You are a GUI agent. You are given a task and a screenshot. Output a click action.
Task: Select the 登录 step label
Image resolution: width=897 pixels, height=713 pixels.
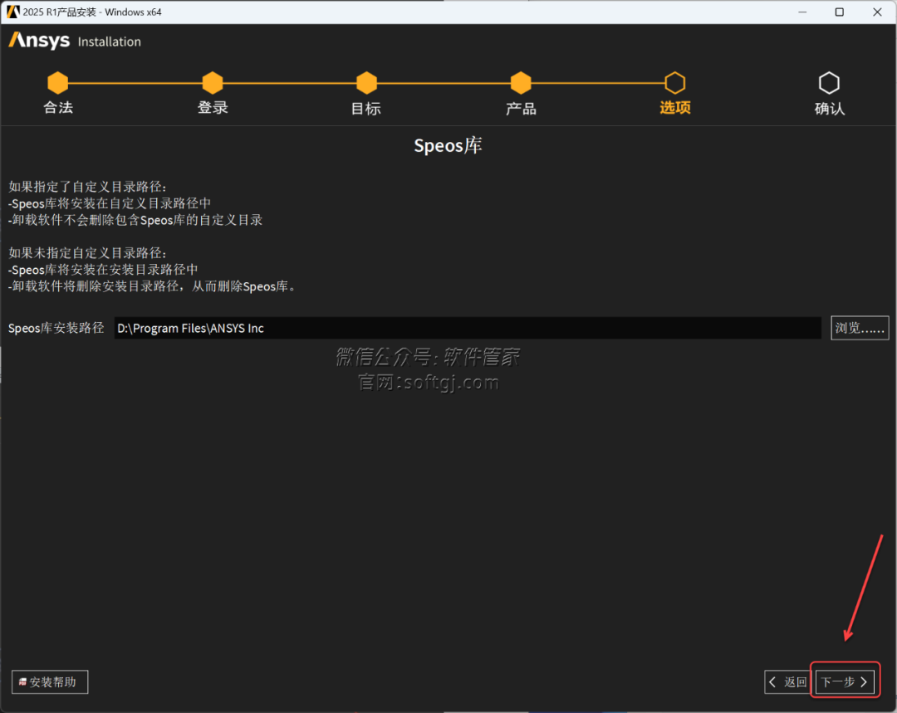[213, 108]
